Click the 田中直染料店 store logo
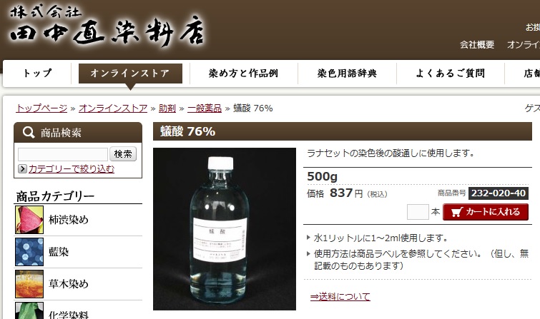Screen dimensions: 540x319 [108, 26]
